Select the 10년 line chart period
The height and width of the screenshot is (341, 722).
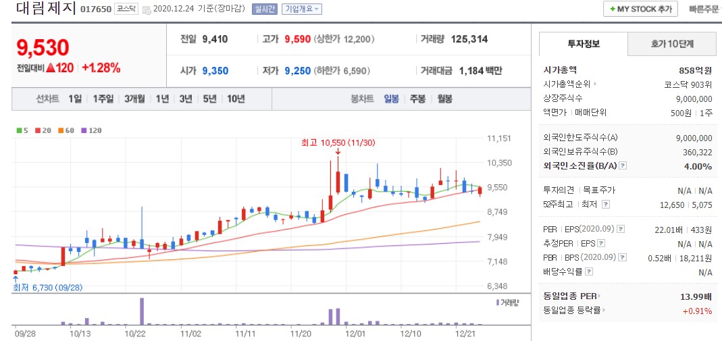(x=236, y=99)
